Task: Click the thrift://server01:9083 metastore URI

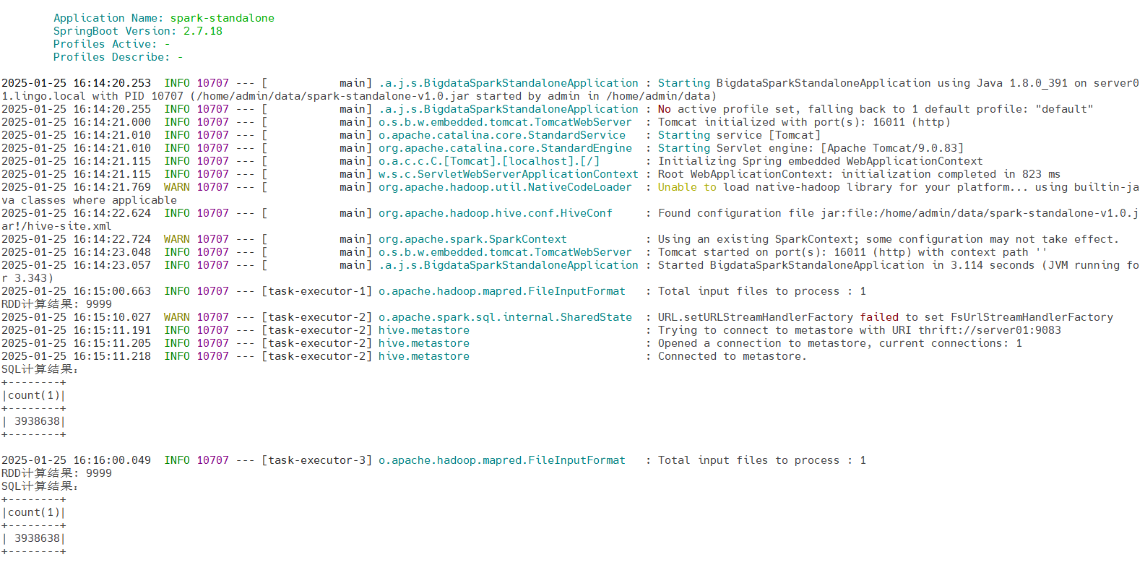Action: (990, 330)
